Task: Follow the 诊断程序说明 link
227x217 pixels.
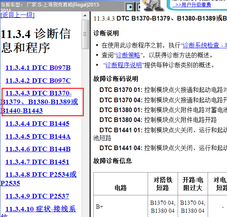Action: click(x=123, y=65)
